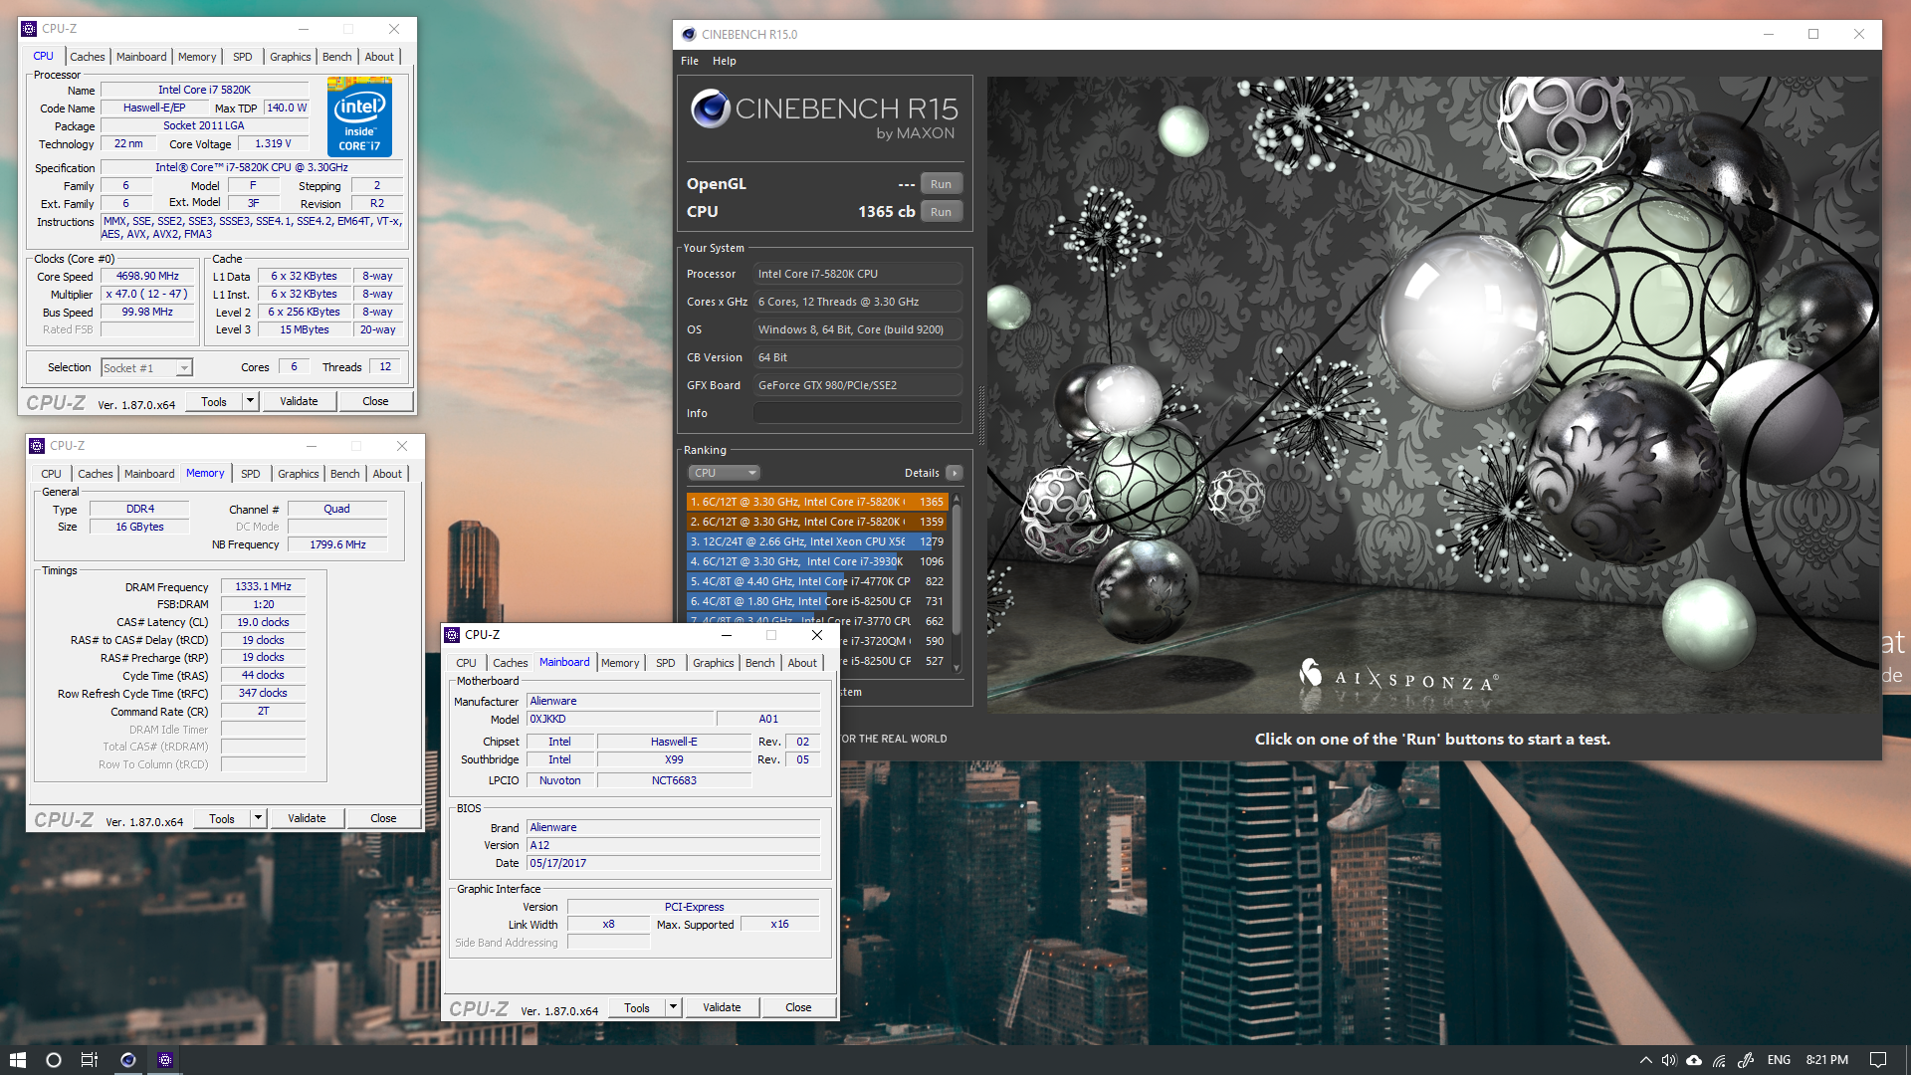Click Close button in Mainboard CPU-Z window

798,1007
